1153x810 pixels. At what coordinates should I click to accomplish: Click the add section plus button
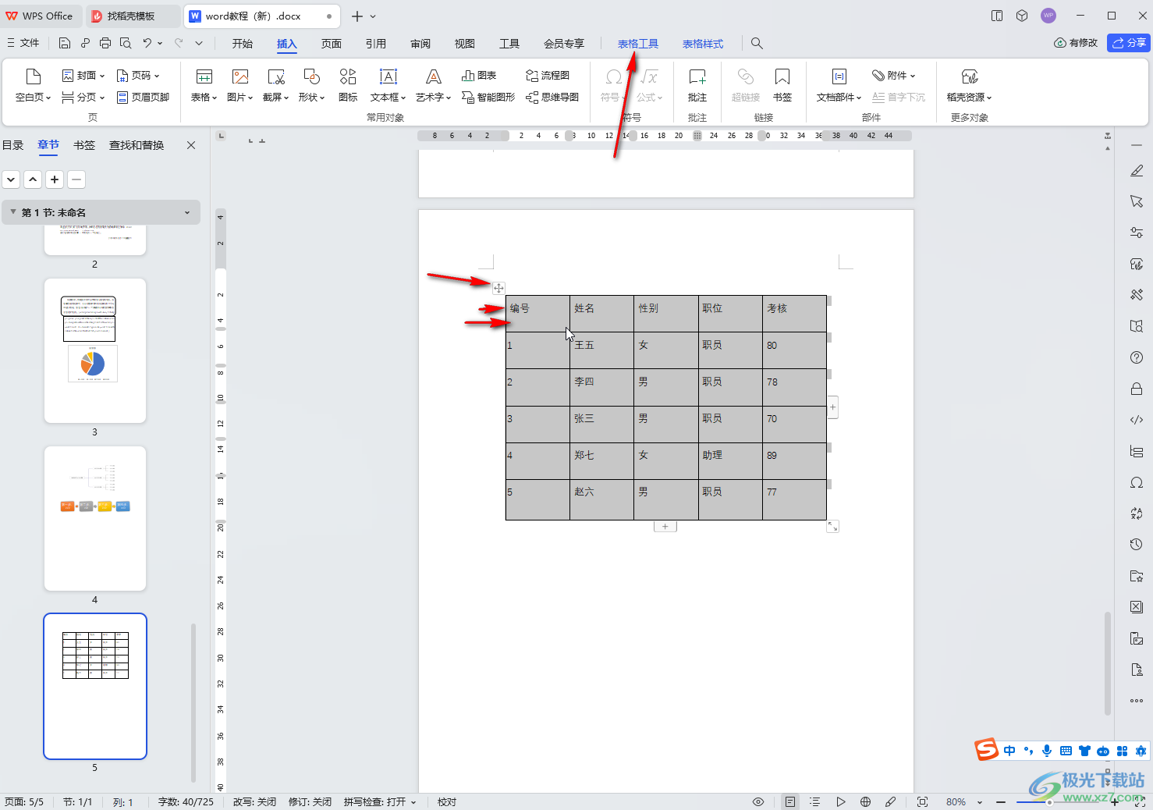pyautogui.click(x=55, y=179)
